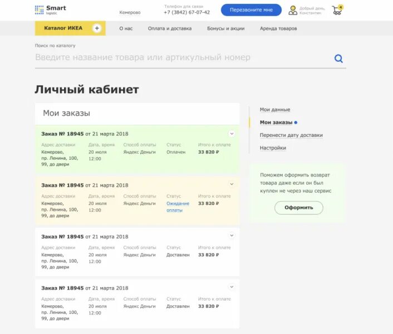Open Бонусы и акции page
The height and width of the screenshot is (334, 393).
click(225, 28)
